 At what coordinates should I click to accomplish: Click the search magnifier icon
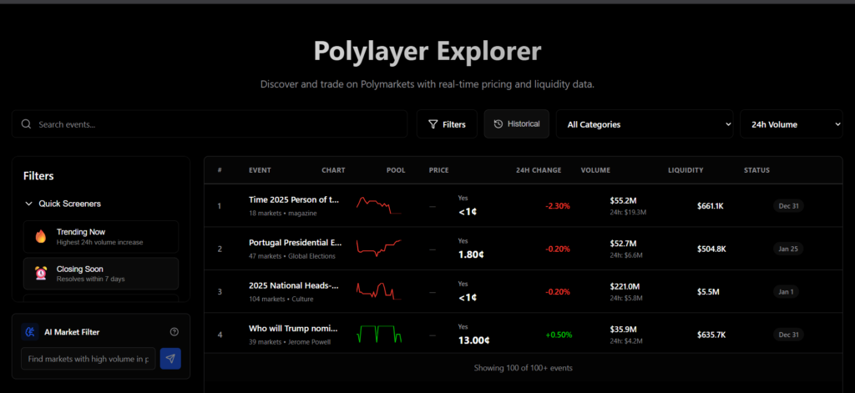click(x=26, y=124)
